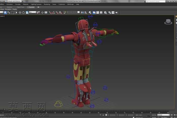177x118 pixels.
Task: Click Go to Start playback button
Action: (x=172, y=115)
